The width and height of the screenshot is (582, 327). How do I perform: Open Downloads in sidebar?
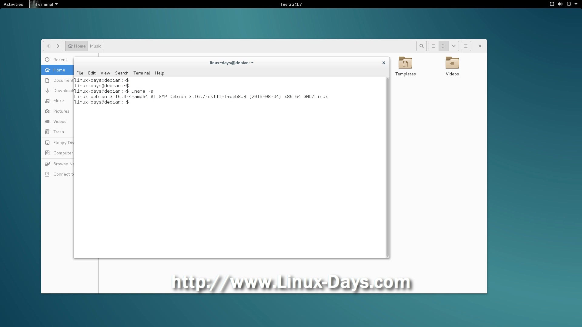[x=58, y=91]
